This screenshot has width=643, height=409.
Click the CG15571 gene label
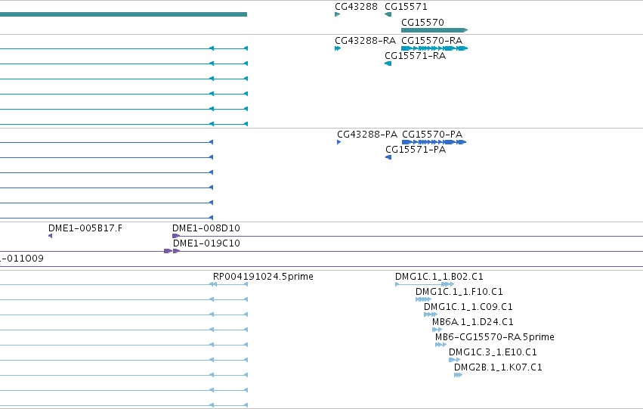[406, 7]
